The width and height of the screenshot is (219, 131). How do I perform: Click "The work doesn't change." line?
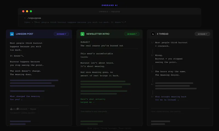[x=25, y=71]
